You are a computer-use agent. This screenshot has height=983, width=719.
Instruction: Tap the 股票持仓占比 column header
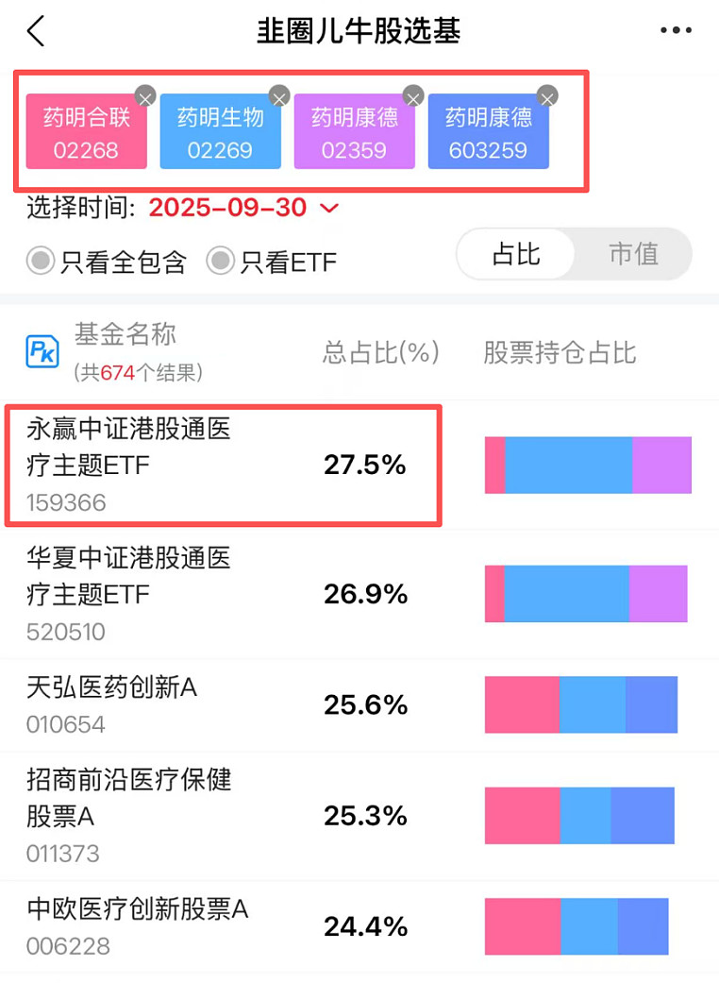tap(560, 352)
